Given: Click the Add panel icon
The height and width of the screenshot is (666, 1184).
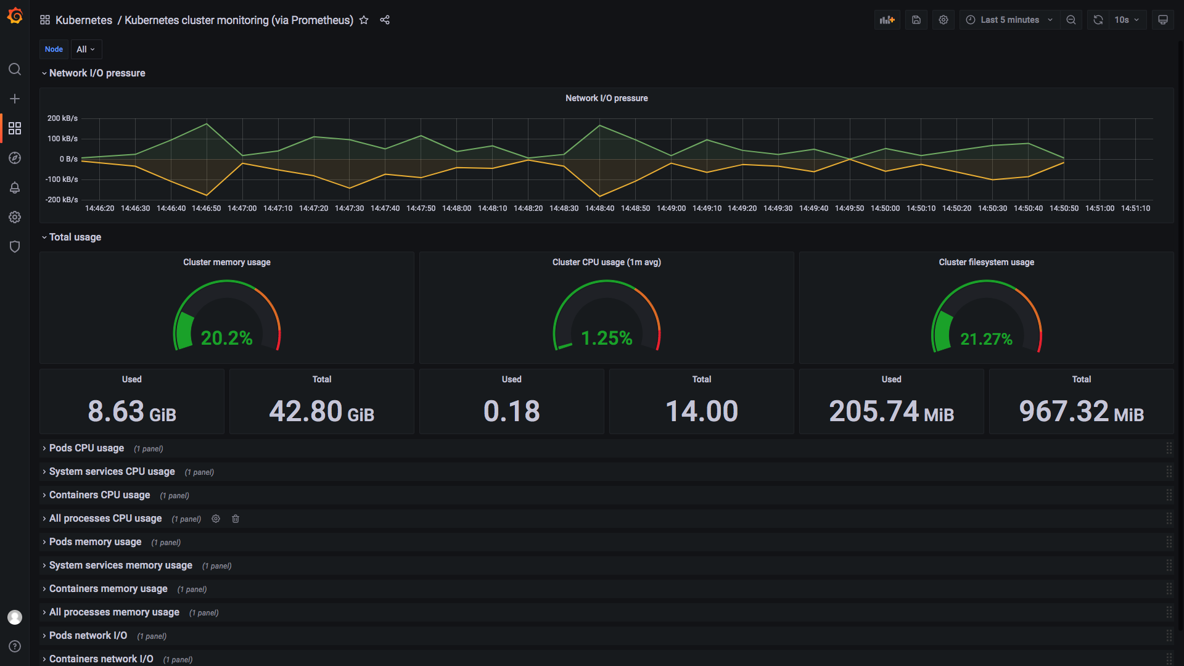Looking at the screenshot, I should click(887, 20).
